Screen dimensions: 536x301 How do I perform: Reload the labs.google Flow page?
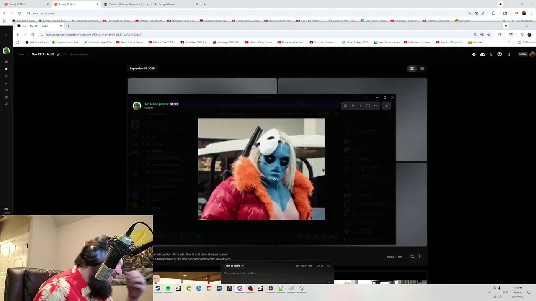coord(33,35)
